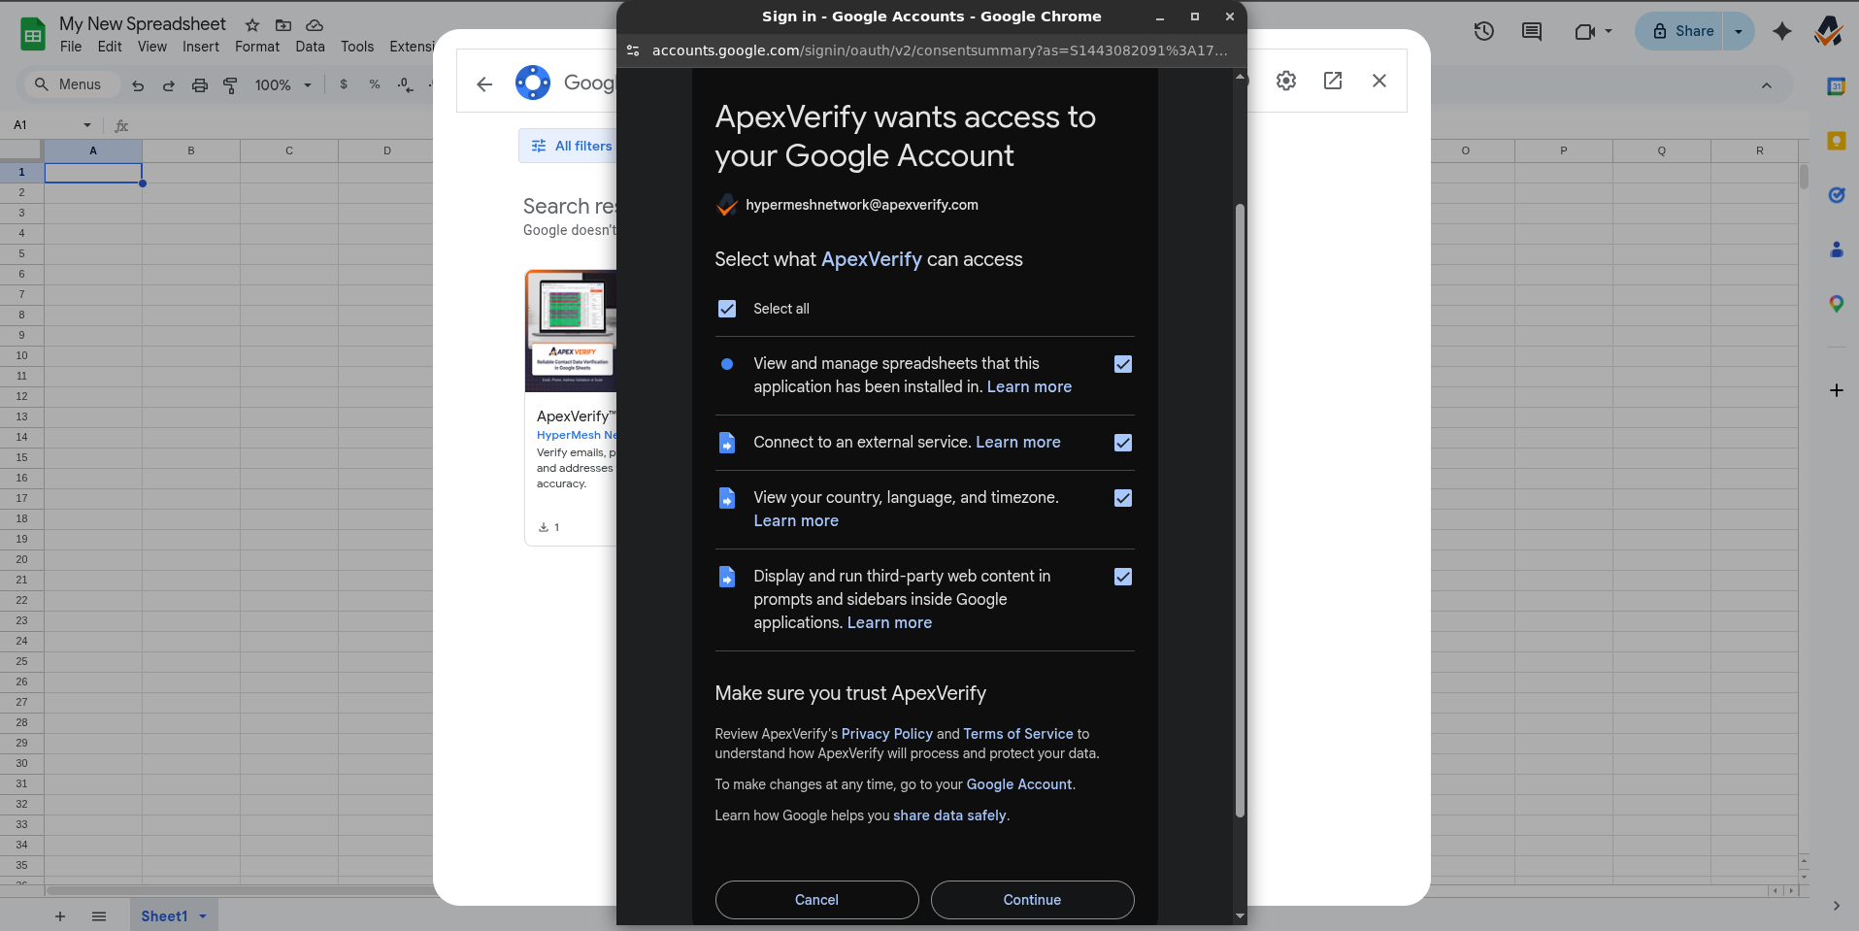Uncheck View your country, language, timezone permission
The image size is (1859, 931).
point(1123,498)
